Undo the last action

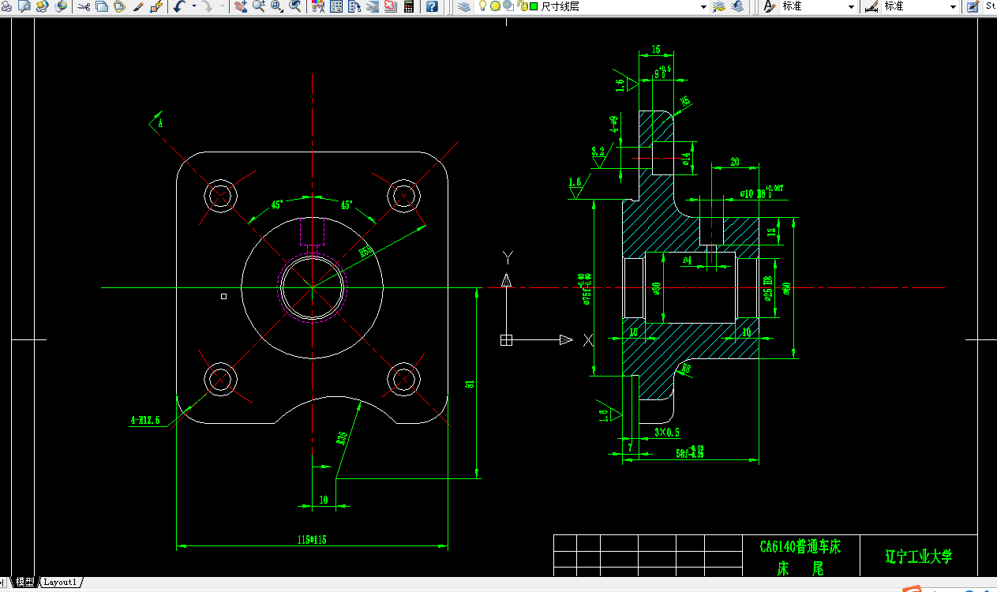(x=179, y=6)
